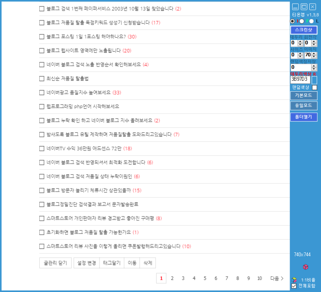Click comment count (33) on 네이버광고 post
321x292 pixels.
pos(117,93)
